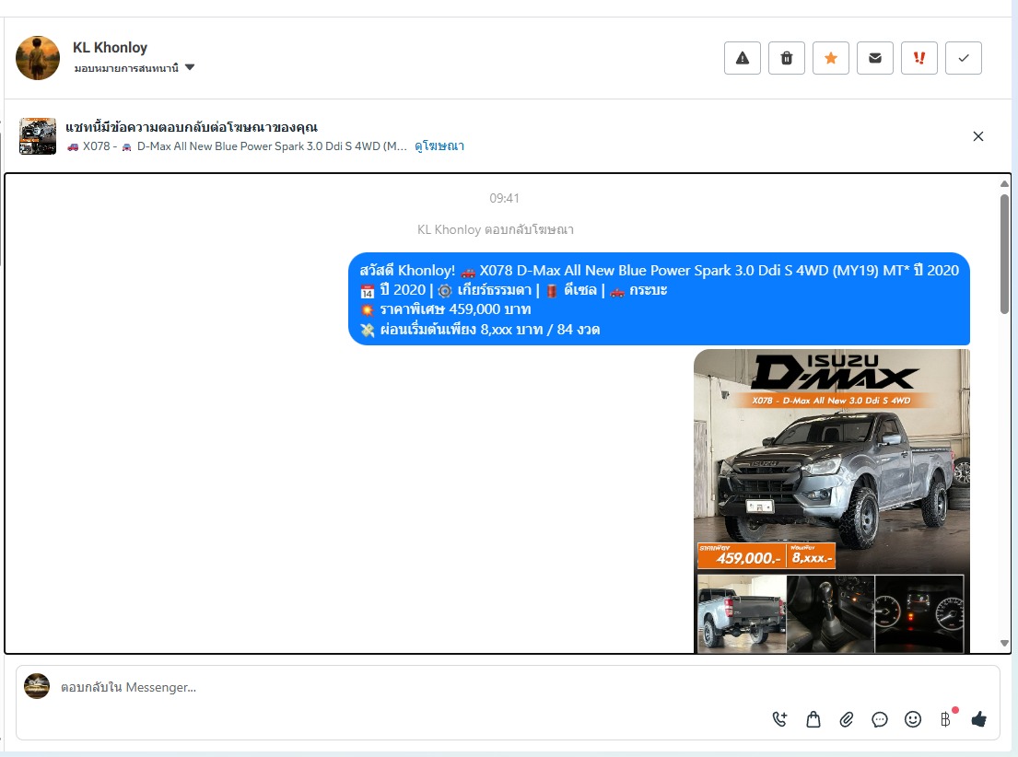Image resolution: width=1018 pixels, height=757 pixels.
Task: Click the phone call request icon
Action: click(x=780, y=719)
